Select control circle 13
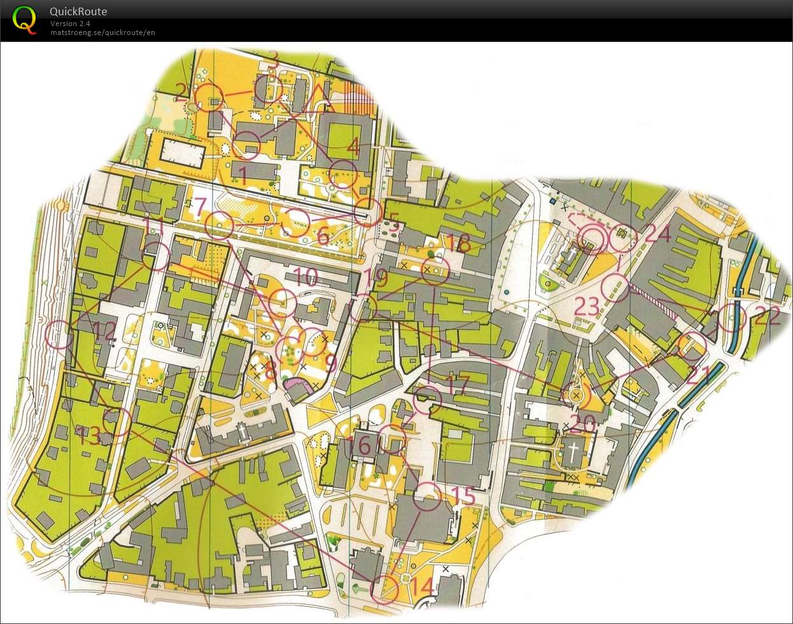The width and height of the screenshot is (793, 624). [x=116, y=421]
